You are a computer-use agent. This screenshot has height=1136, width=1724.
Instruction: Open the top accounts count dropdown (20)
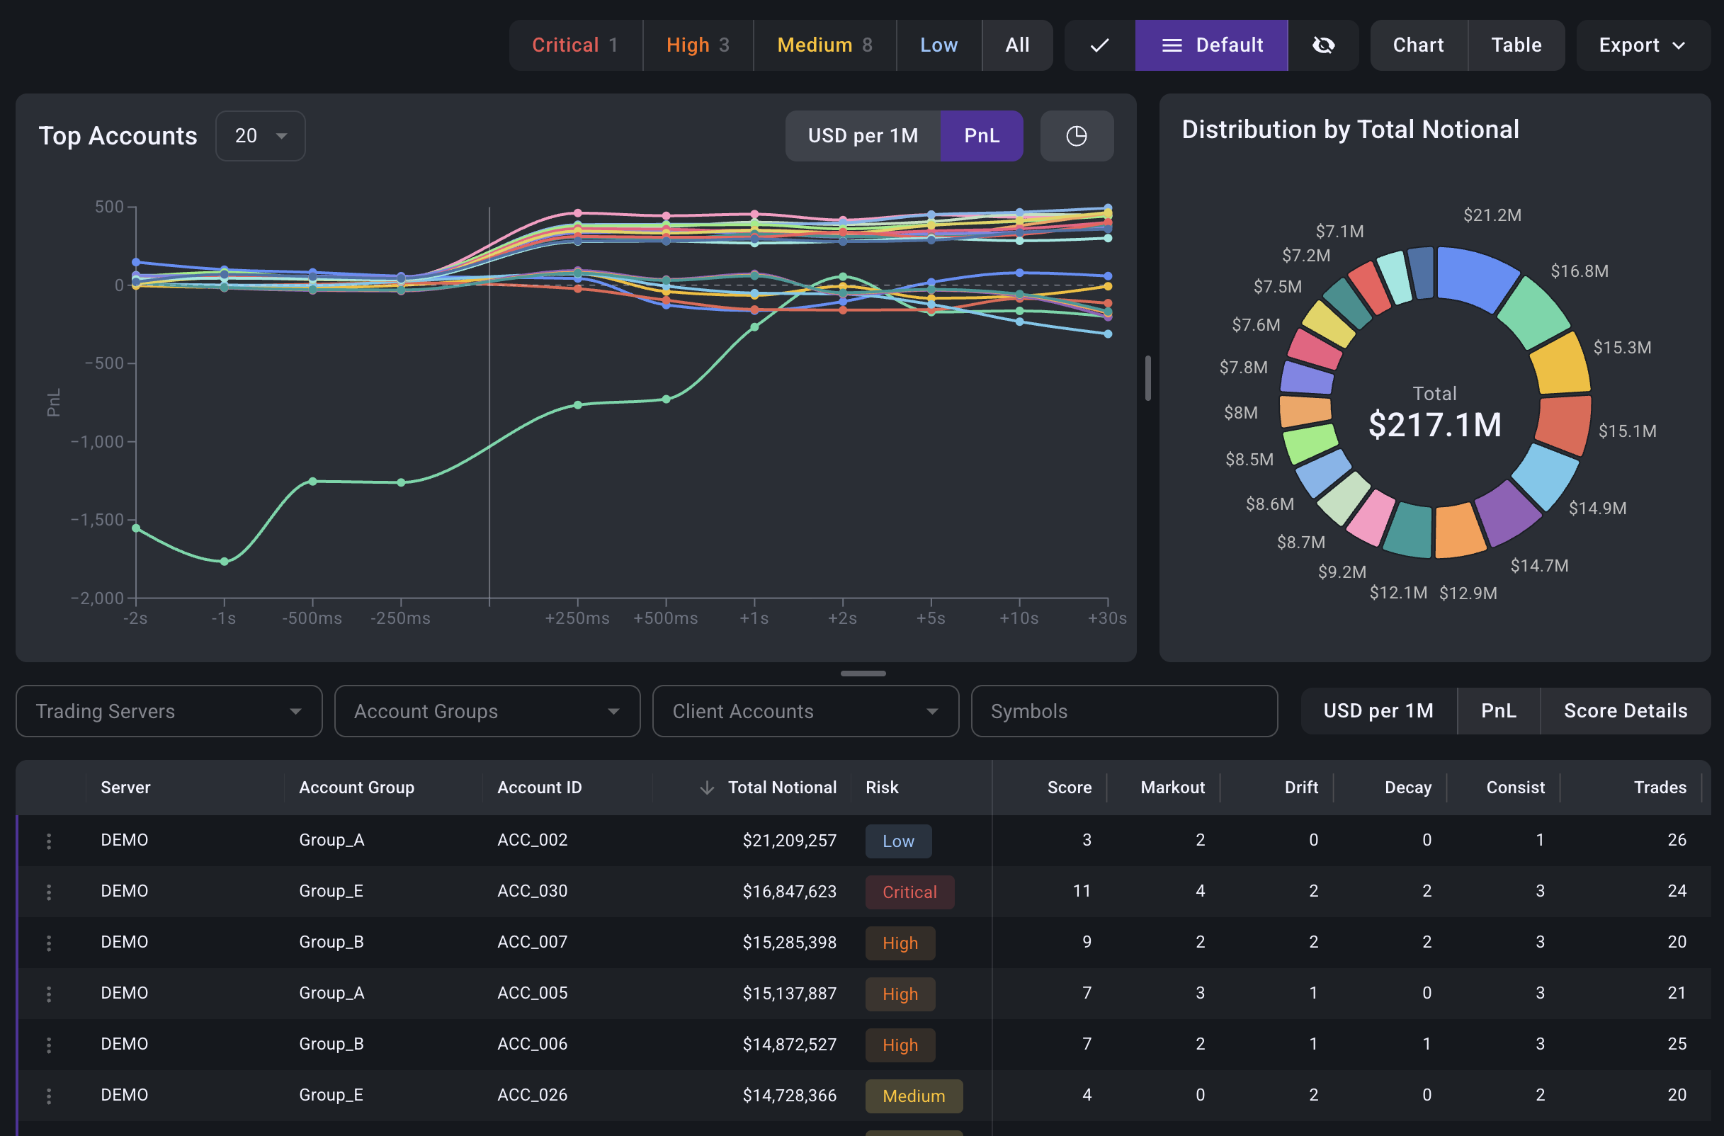click(x=260, y=135)
